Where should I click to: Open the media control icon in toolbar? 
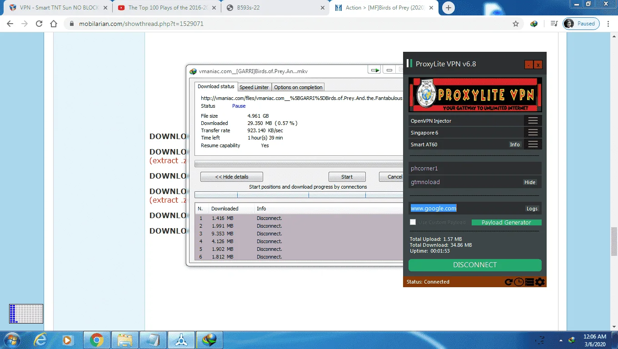[554, 24]
